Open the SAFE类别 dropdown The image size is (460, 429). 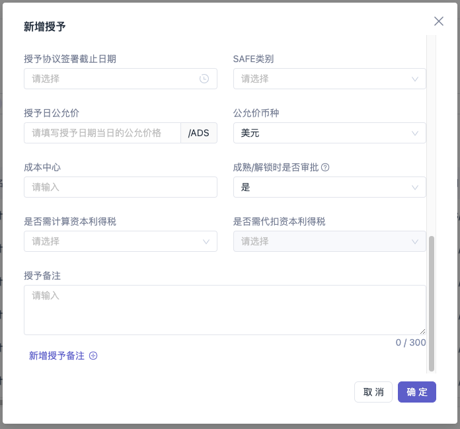tap(329, 79)
